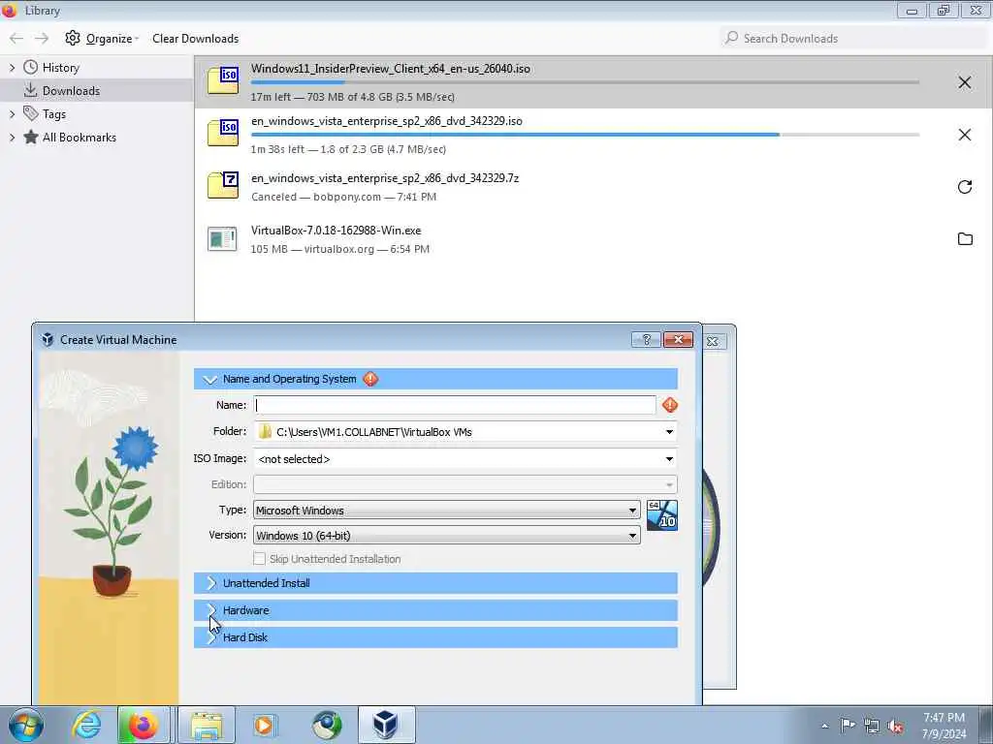Select Windows11_InsiderPreview_Client_x64_en-us_26040.iso file name
The height and width of the screenshot is (744, 993).
click(391, 69)
